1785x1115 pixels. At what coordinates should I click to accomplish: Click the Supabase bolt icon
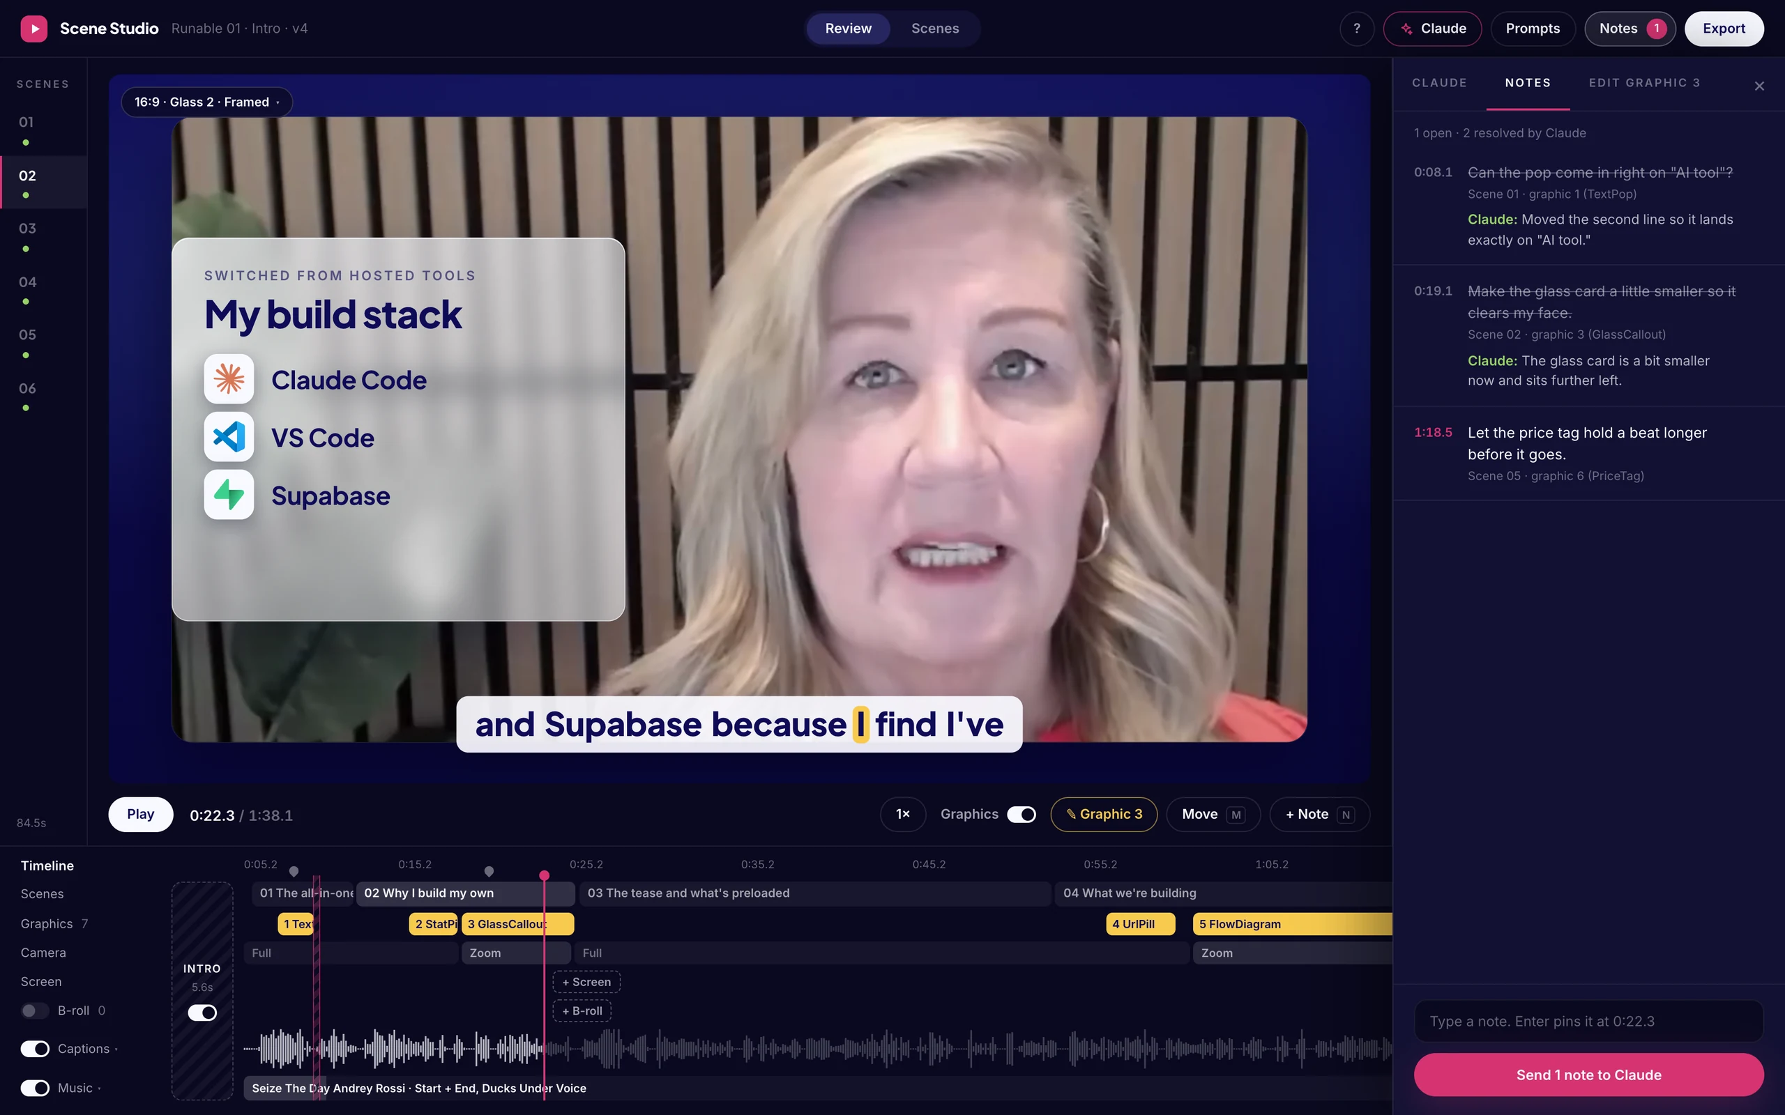pos(229,495)
